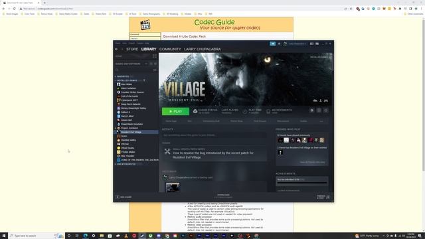
Task: Open Community Hub link for Village
Action: (x=211, y=121)
